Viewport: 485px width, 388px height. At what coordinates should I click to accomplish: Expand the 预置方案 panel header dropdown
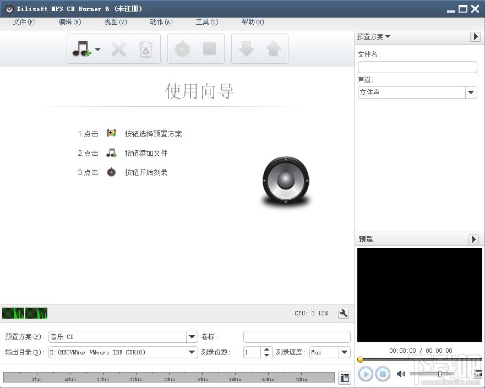click(x=374, y=37)
